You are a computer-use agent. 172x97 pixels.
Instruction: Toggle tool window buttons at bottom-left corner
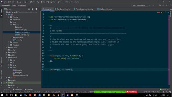(x=1, y=92)
